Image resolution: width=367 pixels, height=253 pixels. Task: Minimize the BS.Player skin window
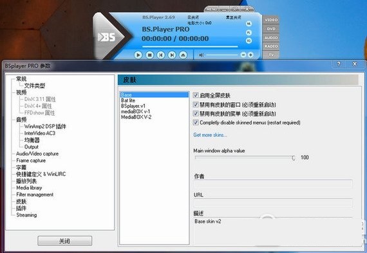coord(225,10)
